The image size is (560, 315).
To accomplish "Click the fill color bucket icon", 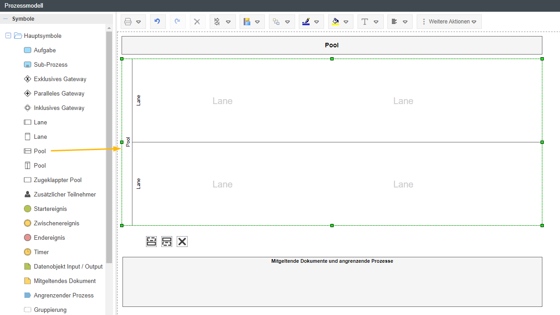I will [x=335, y=22].
